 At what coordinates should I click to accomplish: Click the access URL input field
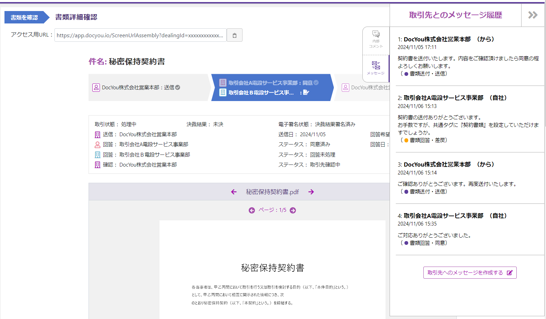tap(140, 35)
